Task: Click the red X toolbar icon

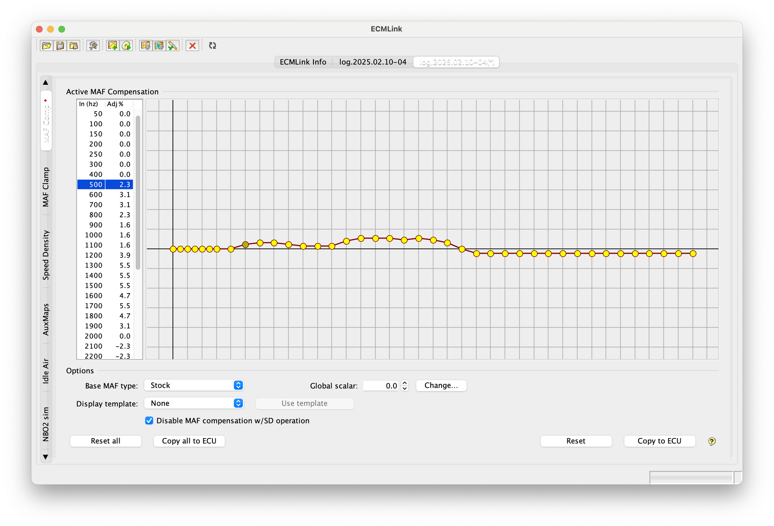Action: (192, 46)
